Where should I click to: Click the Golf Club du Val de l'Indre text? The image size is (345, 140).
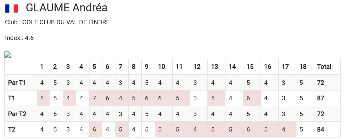[x=57, y=23]
